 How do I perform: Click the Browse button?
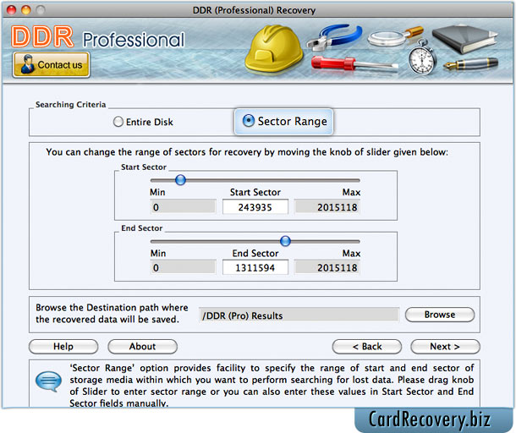pos(440,315)
